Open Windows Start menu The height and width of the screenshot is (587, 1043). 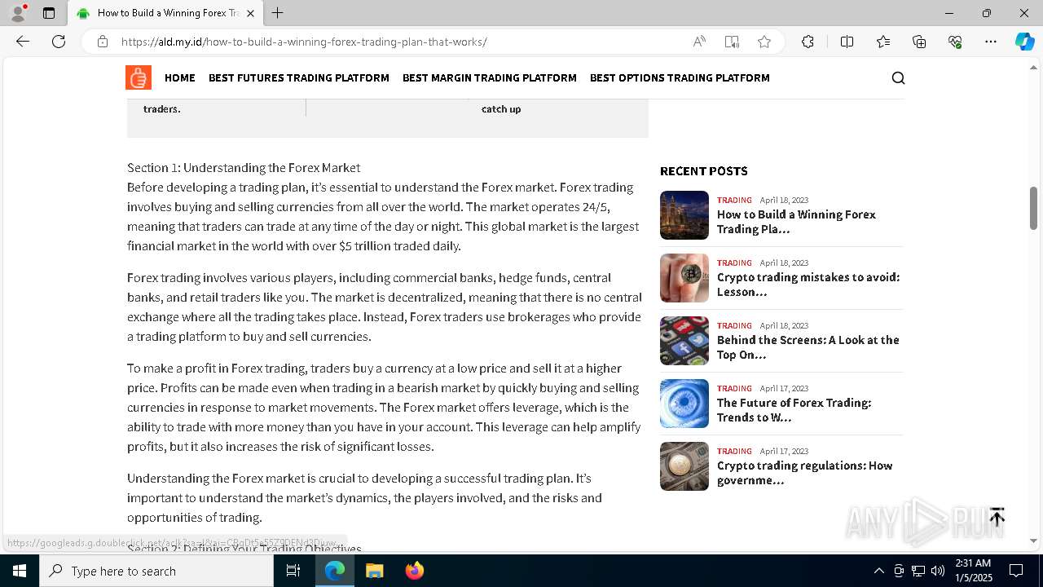pos(20,571)
